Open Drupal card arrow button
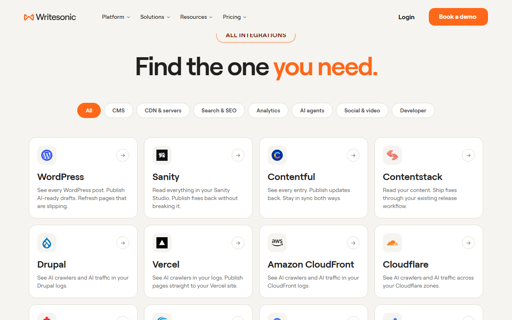512x320 pixels. tap(123, 243)
